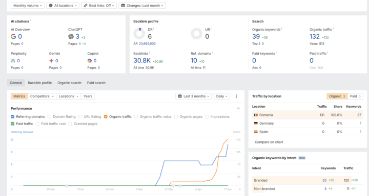Open the Monthly volume dropdown

(28, 6)
